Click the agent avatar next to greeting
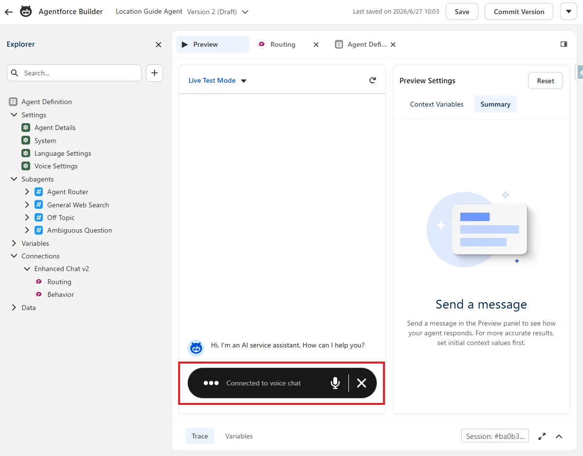The height and width of the screenshot is (456, 583). pyautogui.click(x=196, y=348)
